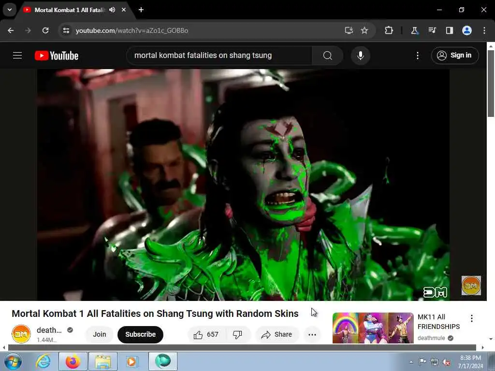Go to the YouTube home logo
495x371 pixels.
click(57, 56)
